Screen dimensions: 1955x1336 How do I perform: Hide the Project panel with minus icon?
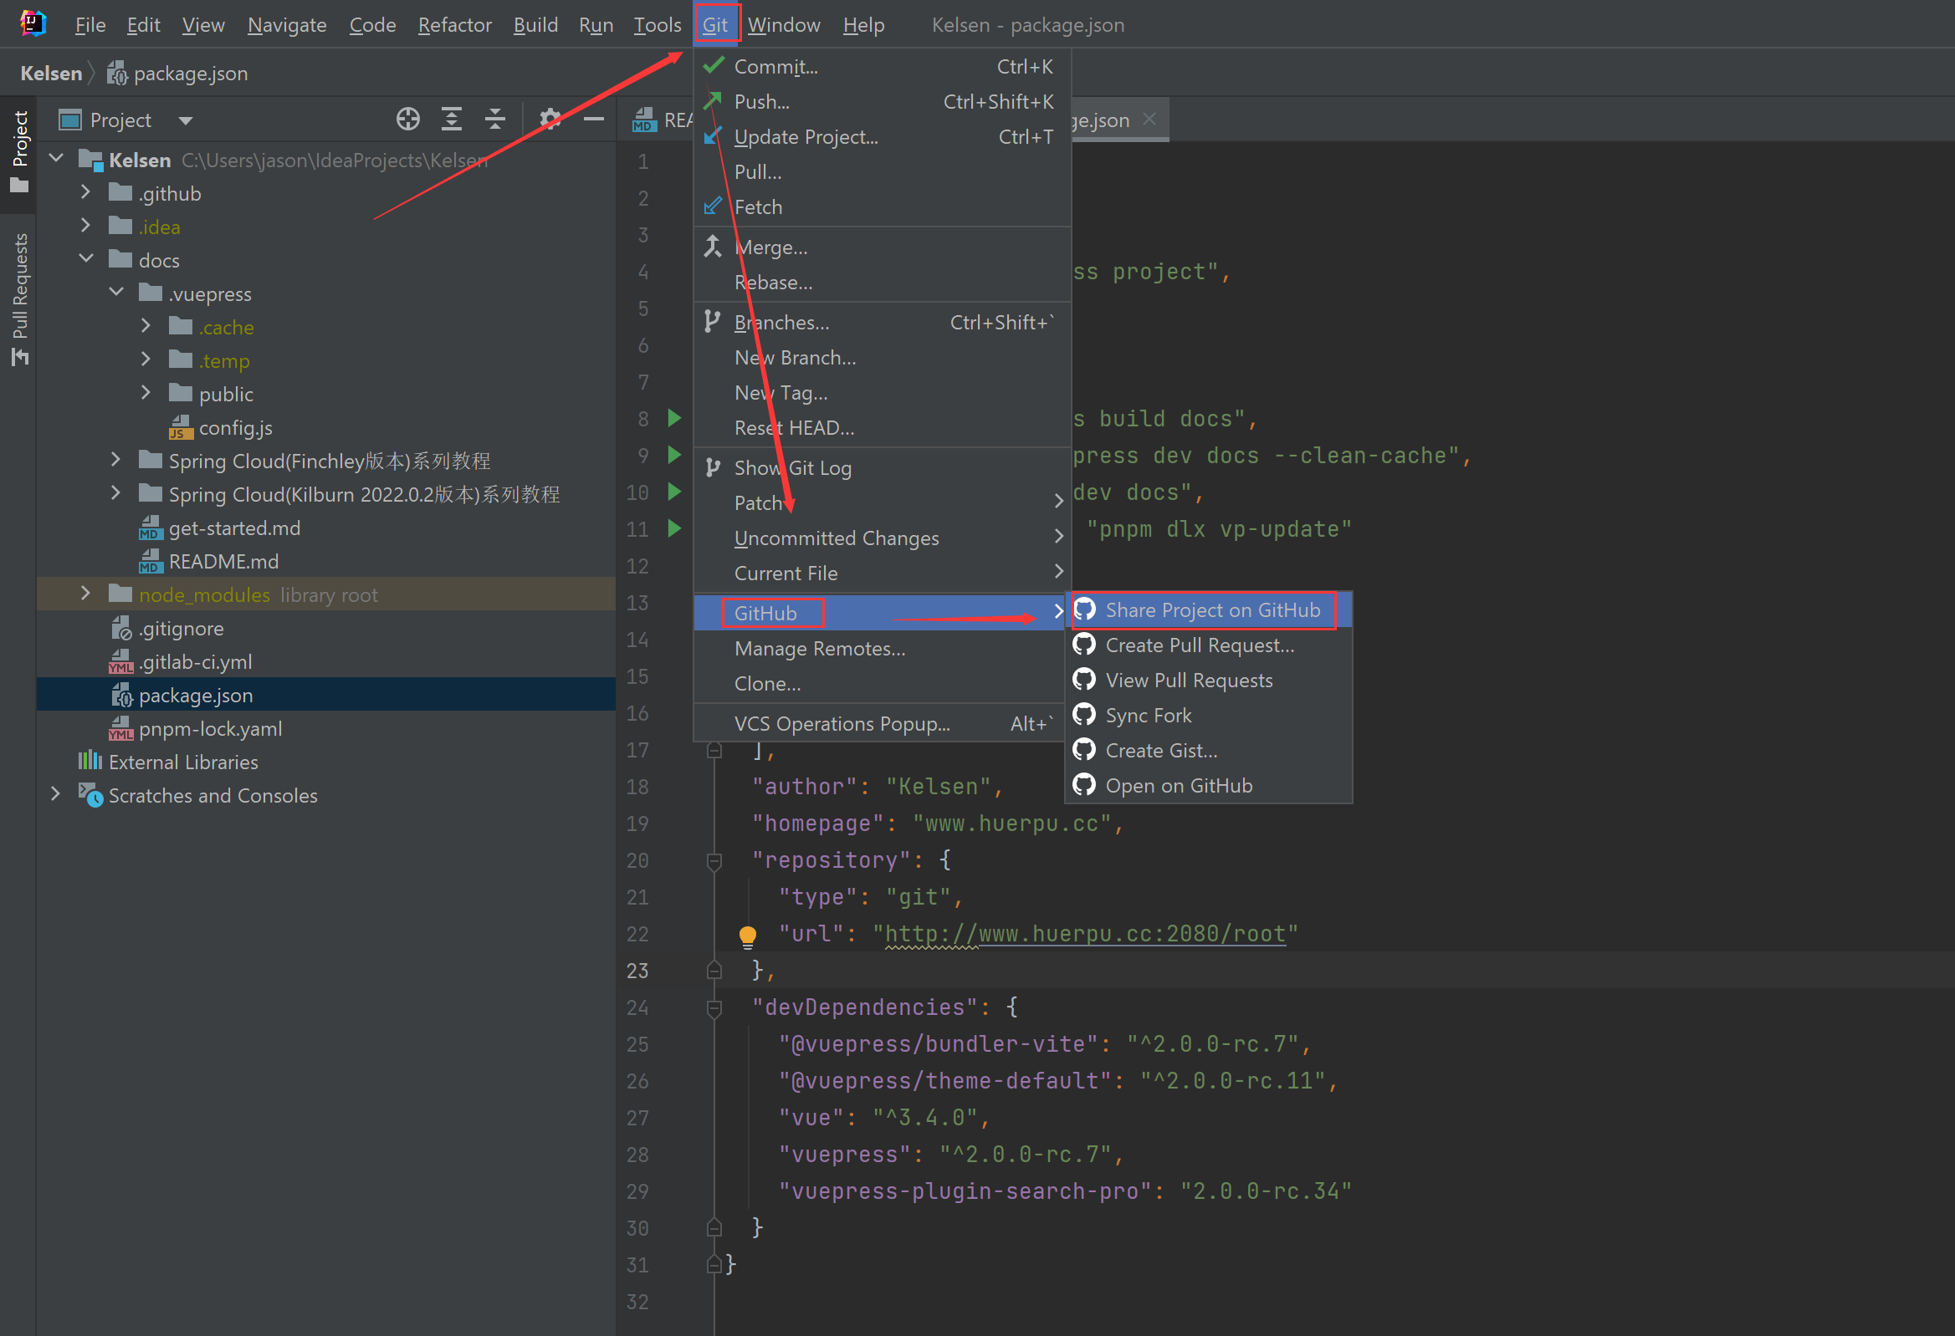594,120
